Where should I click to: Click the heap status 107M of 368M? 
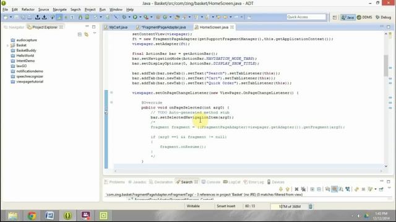click(x=290, y=207)
